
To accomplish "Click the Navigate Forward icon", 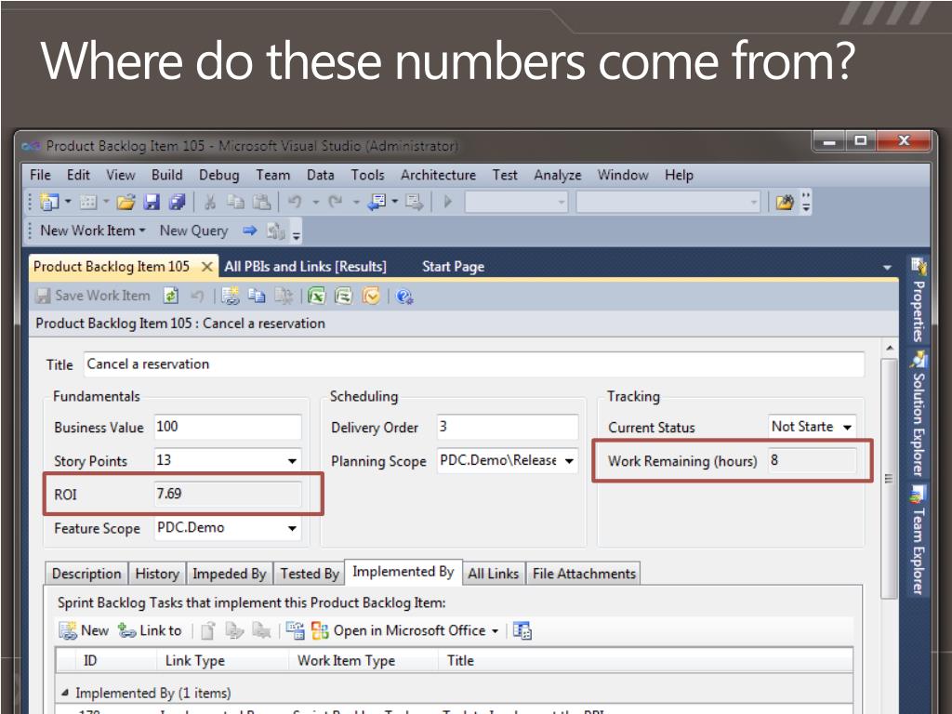I will tap(414, 202).
